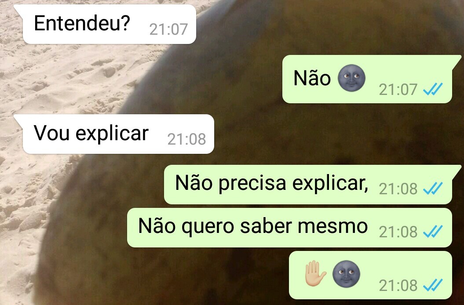464x305 pixels.
Task: Tap 21:07 timestamp on 'Não' message
Action: click(x=398, y=89)
